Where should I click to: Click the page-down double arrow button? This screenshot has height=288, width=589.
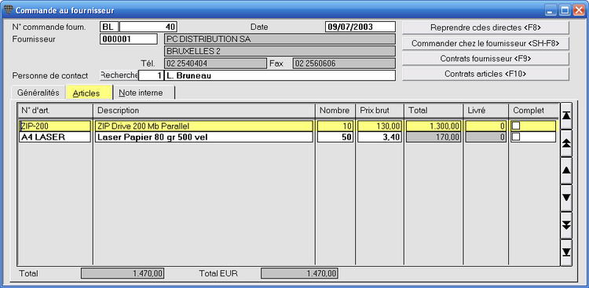tap(566, 225)
